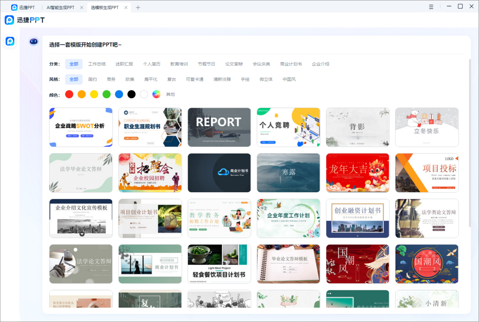Filter by 会议庆典 category
479x322 pixels.
click(x=261, y=64)
